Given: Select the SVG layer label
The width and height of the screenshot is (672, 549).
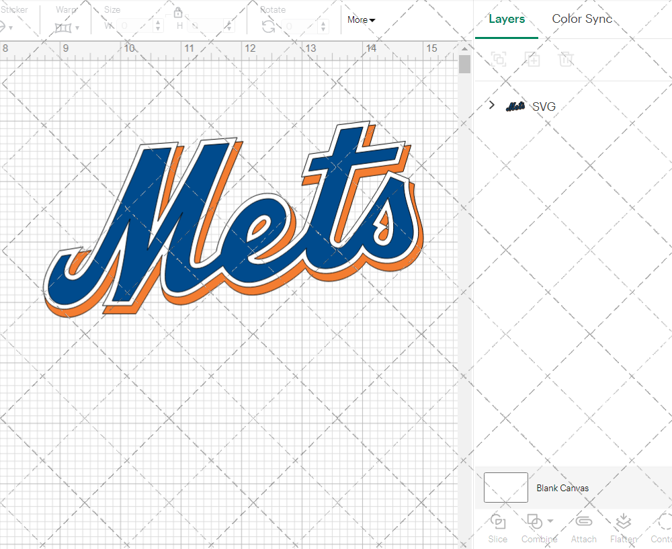Looking at the screenshot, I should (x=544, y=107).
